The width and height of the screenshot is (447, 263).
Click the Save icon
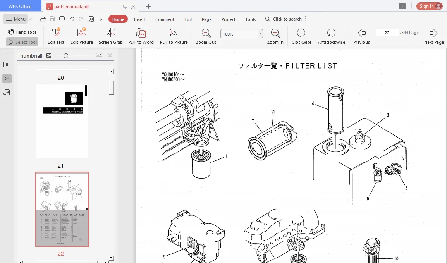[52, 19]
